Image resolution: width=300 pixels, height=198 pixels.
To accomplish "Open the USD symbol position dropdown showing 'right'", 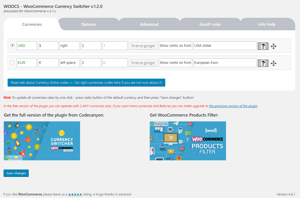I will pos(70,46).
